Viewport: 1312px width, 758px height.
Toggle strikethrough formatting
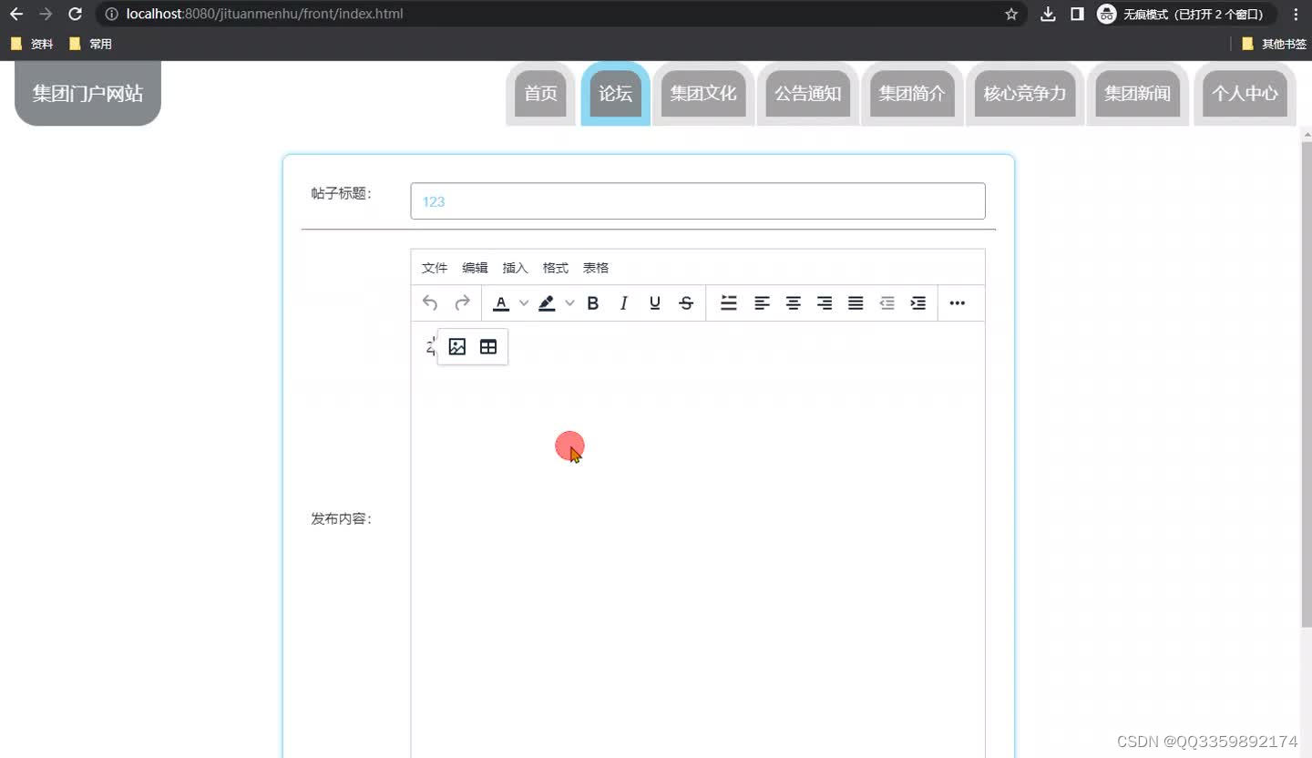(x=686, y=303)
